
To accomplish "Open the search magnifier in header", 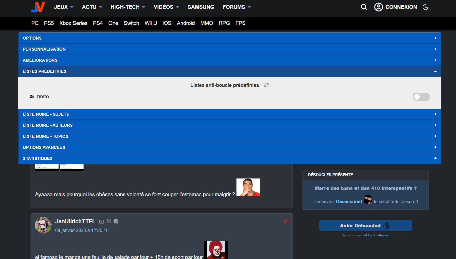I will pyautogui.click(x=364, y=7).
